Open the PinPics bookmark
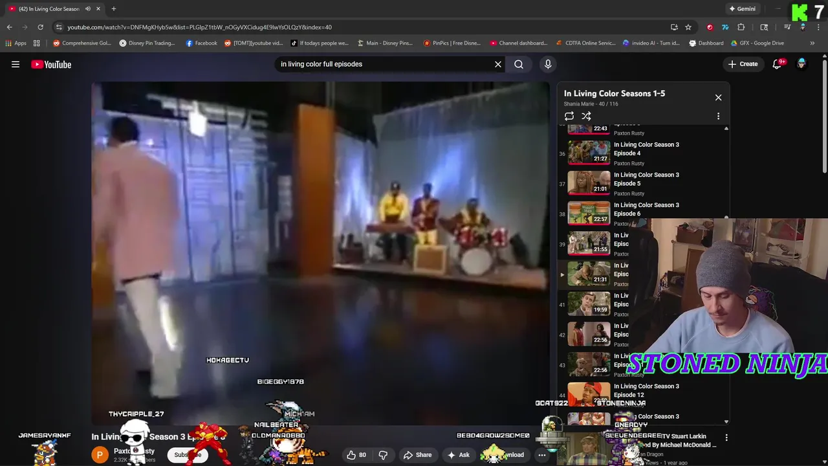This screenshot has width=828, height=466. tap(452, 43)
